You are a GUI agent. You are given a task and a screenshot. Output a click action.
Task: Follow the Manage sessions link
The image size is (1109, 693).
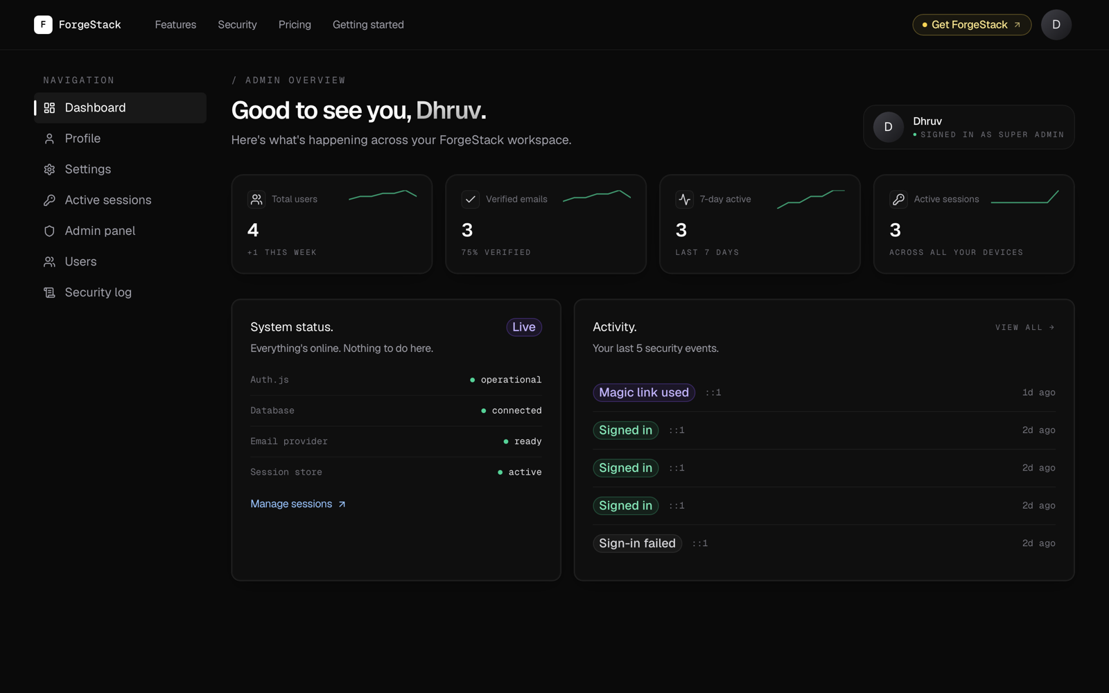[x=298, y=505]
